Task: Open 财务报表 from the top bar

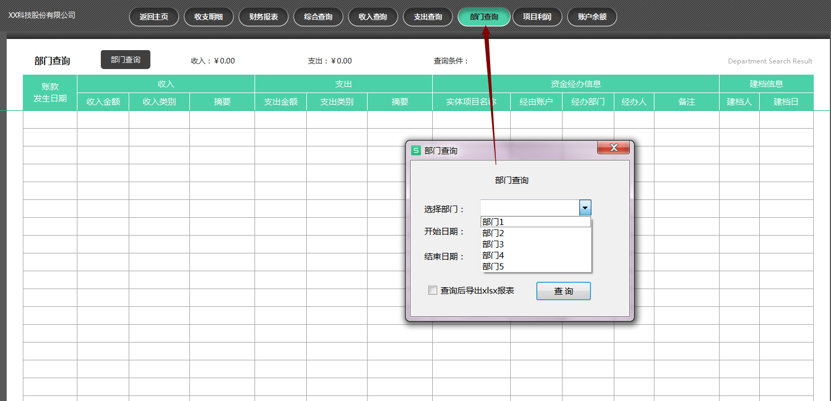Action: pos(263,17)
